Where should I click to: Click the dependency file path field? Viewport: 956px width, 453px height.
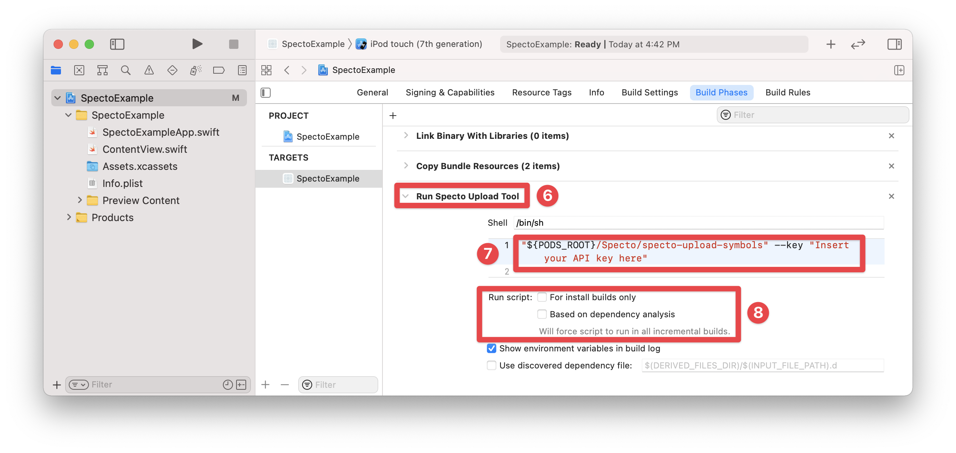(x=763, y=365)
